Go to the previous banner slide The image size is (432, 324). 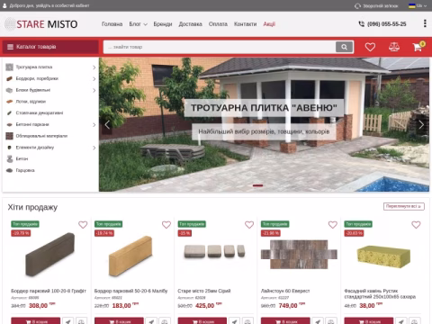107,124
